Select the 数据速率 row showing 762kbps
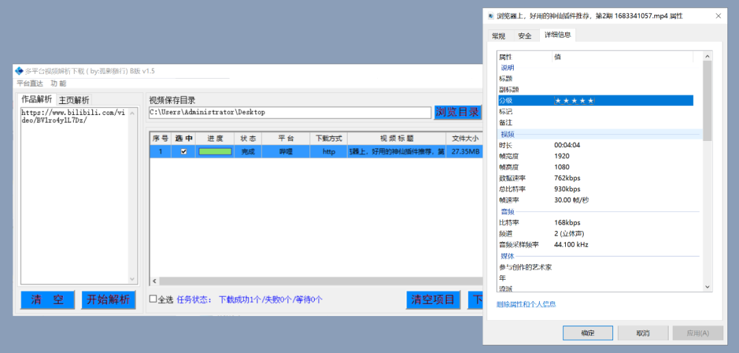 tap(595, 178)
